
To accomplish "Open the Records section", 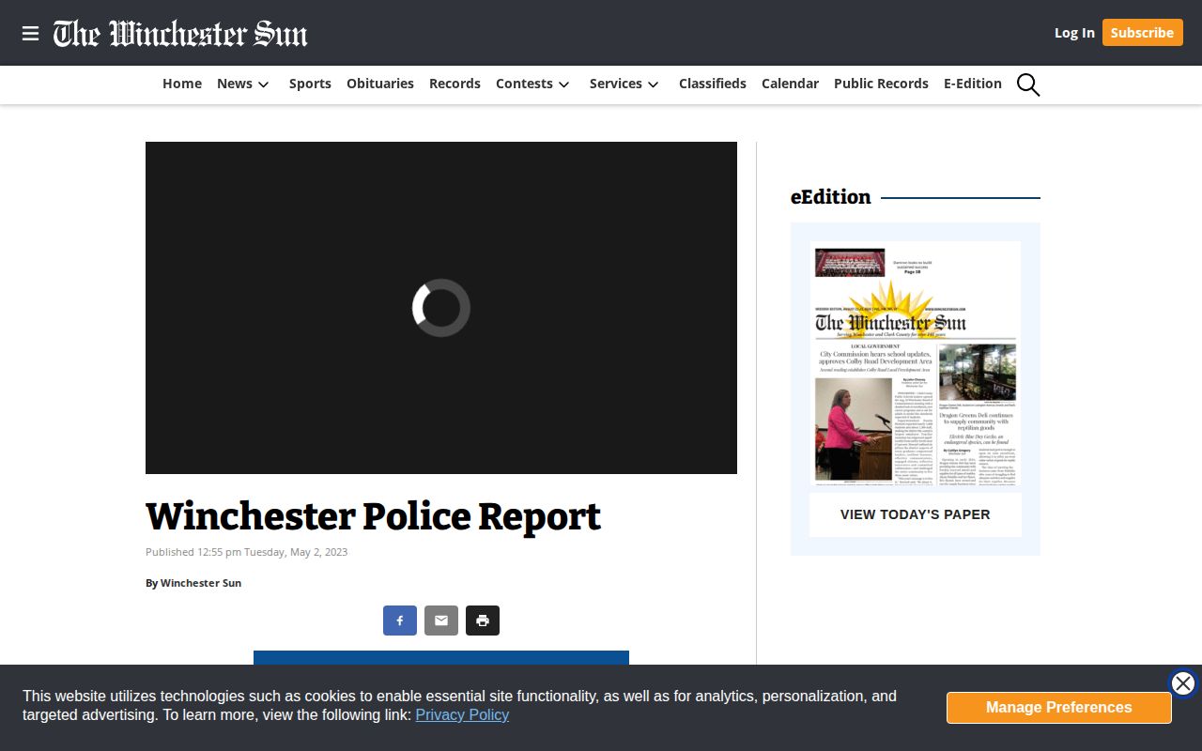I will click(x=455, y=84).
